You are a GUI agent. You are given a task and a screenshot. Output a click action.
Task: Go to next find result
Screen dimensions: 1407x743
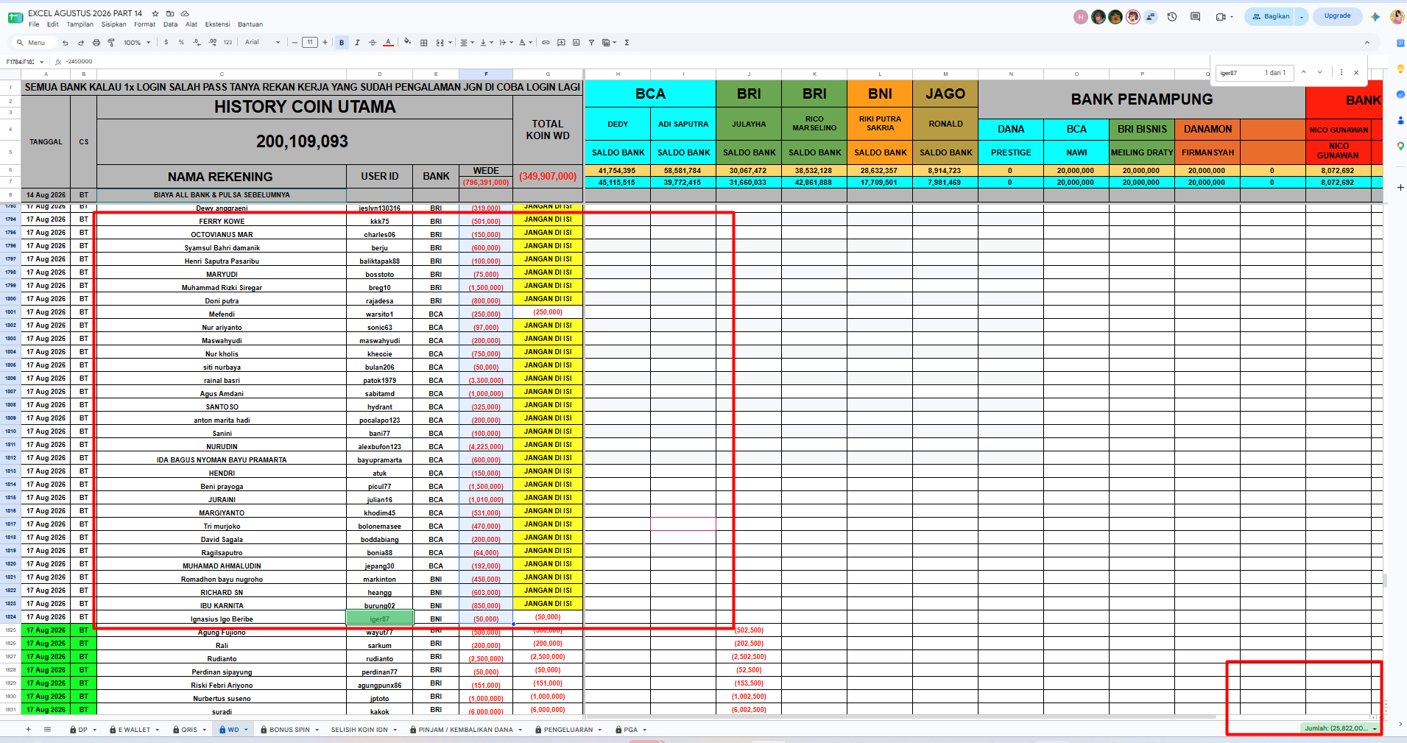1319,72
